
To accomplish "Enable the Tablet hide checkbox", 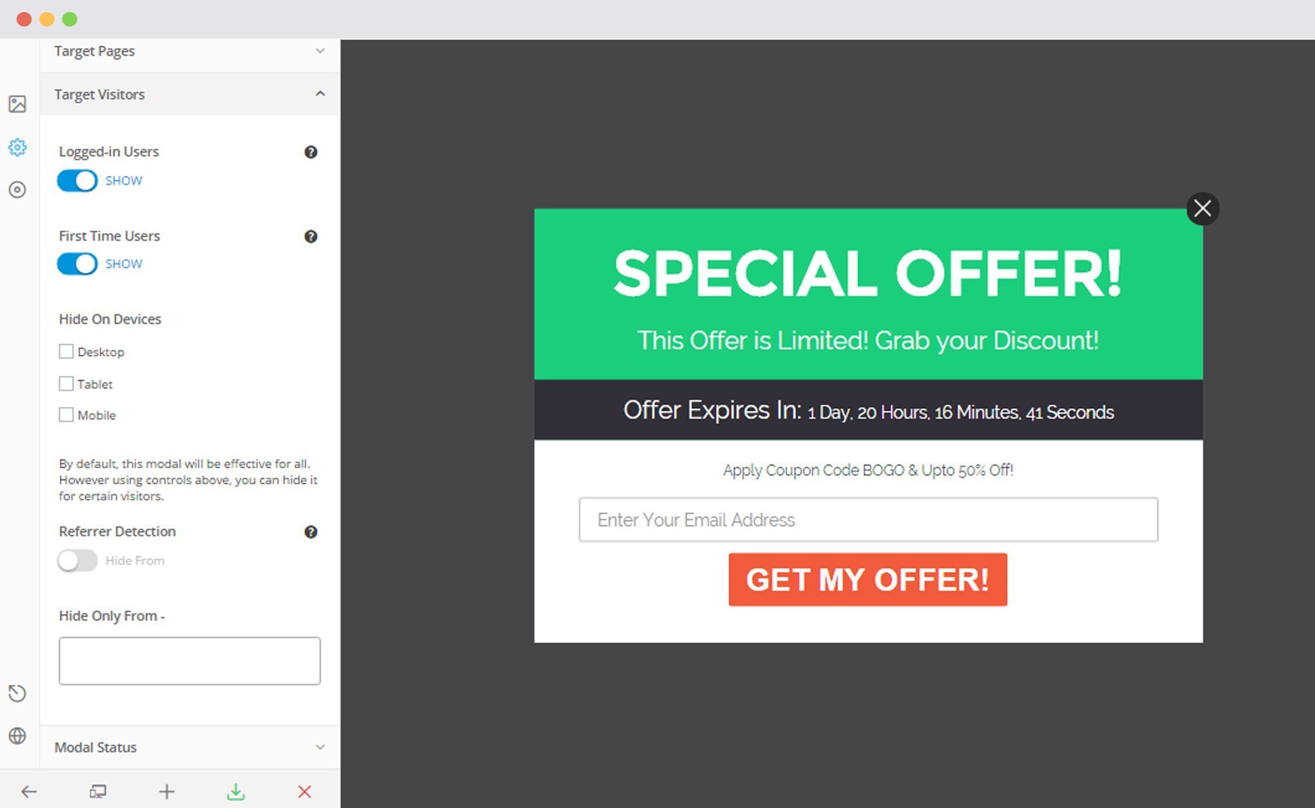I will click(x=65, y=383).
